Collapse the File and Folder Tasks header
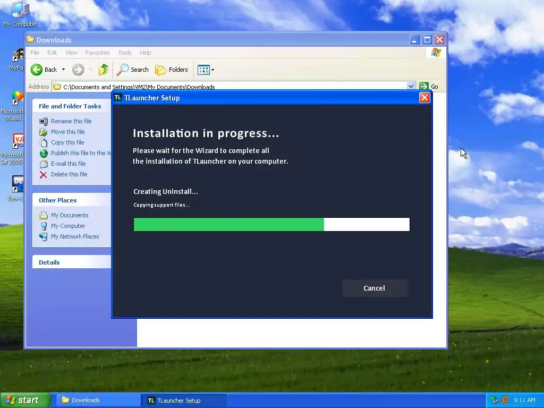The image size is (544, 408). [x=72, y=106]
